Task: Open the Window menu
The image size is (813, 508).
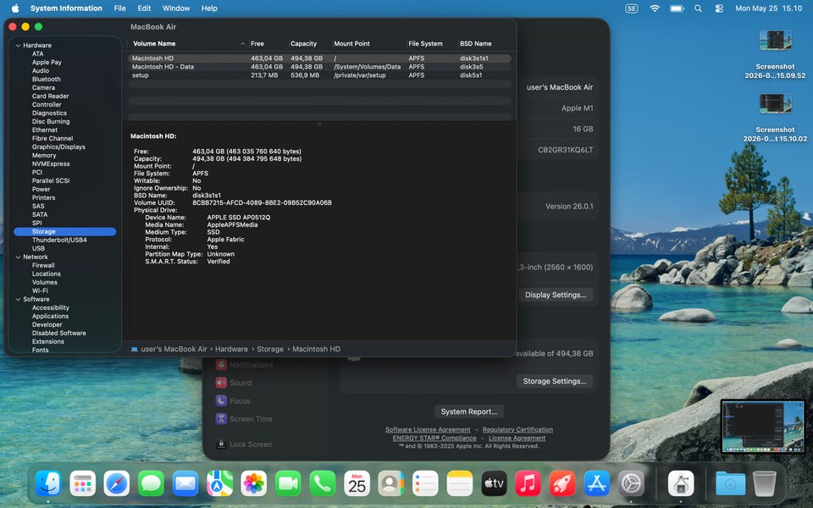Action: tap(176, 8)
